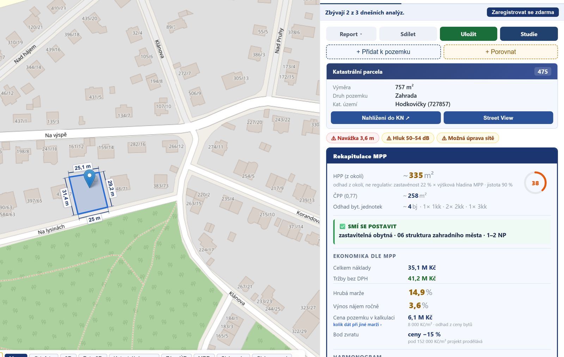Click the Přidat k pozemku button

384,52
